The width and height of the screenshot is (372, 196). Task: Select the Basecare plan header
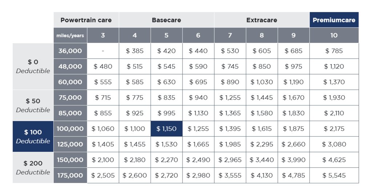click(167, 20)
